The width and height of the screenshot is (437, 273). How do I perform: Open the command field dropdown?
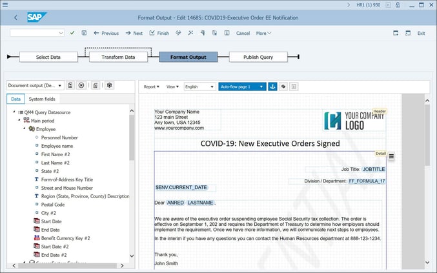(x=61, y=33)
